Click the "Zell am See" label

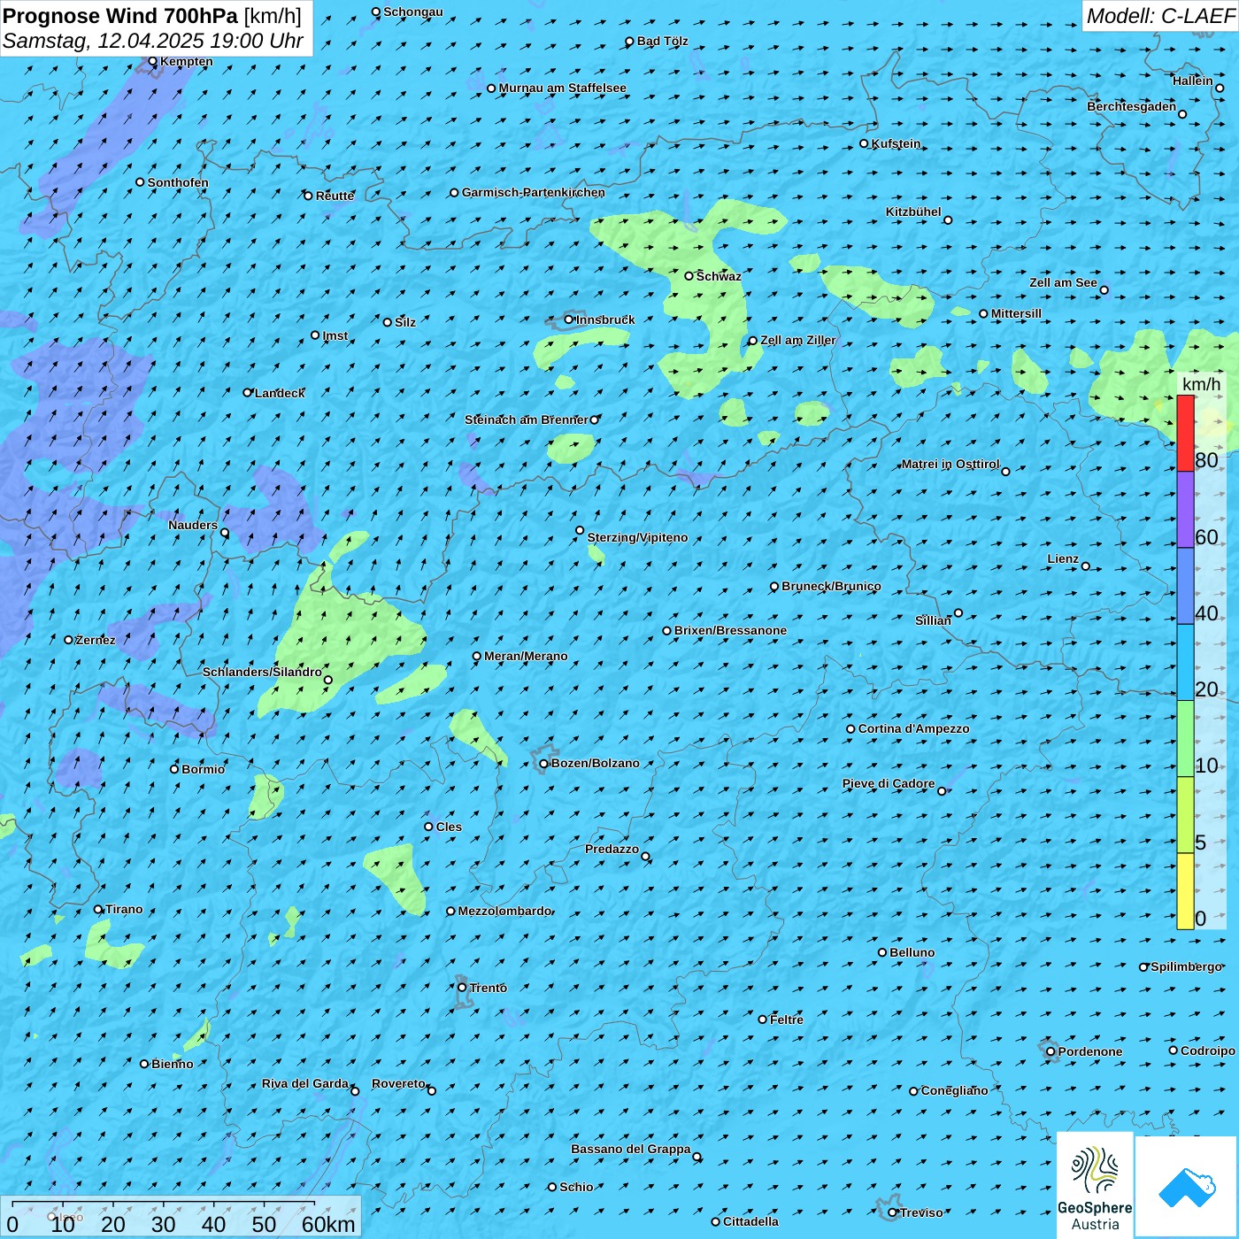tap(1063, 282)
